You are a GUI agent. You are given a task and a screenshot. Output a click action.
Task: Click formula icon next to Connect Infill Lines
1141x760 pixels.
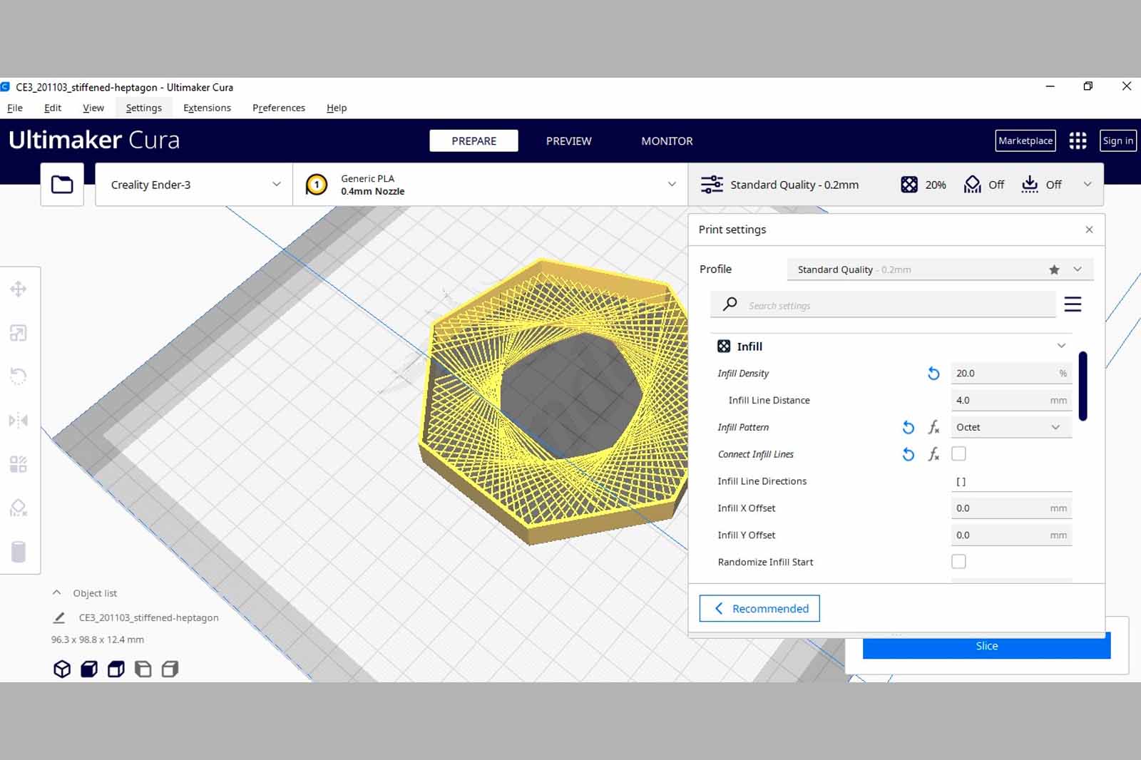[x=933, y=454]
